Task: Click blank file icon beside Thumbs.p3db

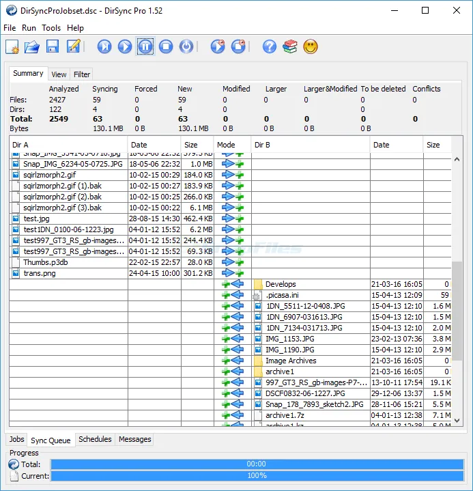Action: [15, 262]
